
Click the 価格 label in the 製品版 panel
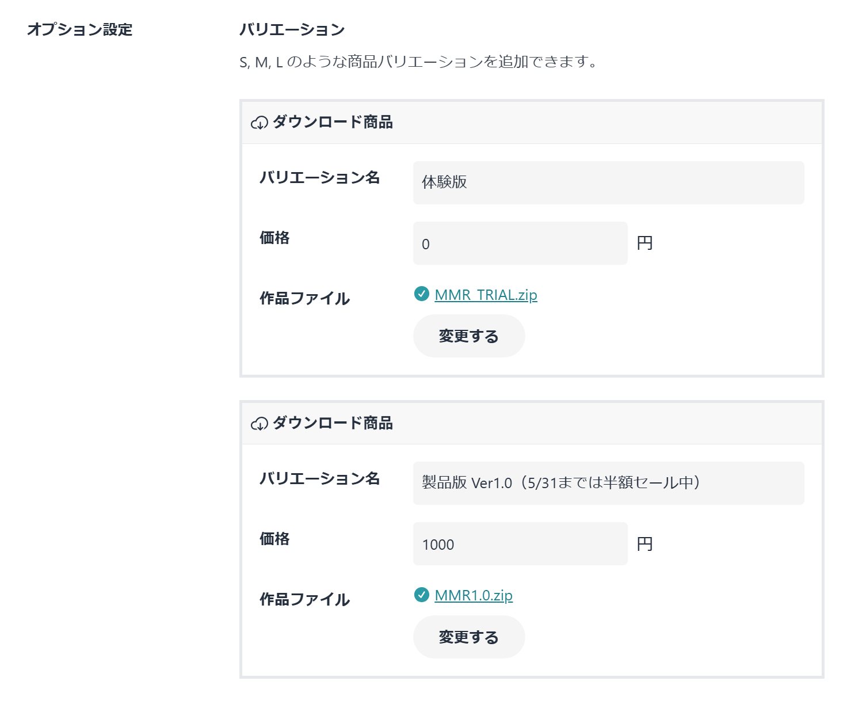(274, 539)
